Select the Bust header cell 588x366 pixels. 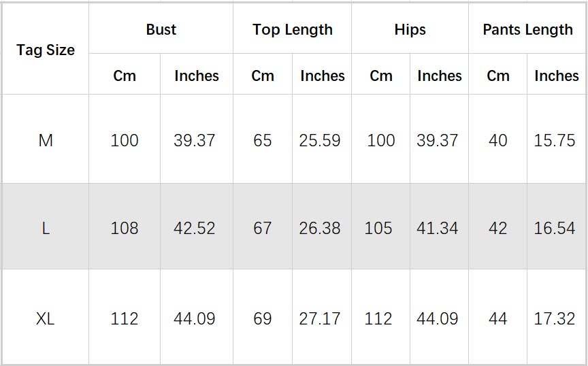tap(161, 30)
